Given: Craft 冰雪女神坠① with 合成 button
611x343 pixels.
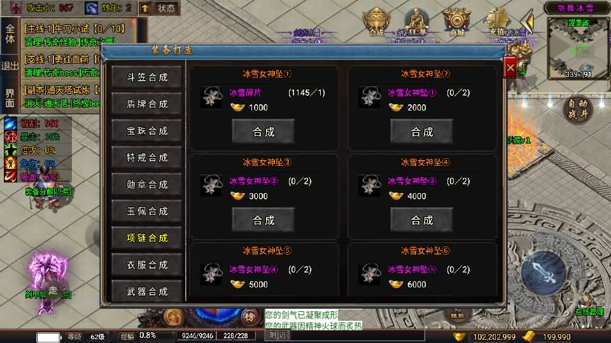Looking at the screenshot, I should (x=263, y=131).
